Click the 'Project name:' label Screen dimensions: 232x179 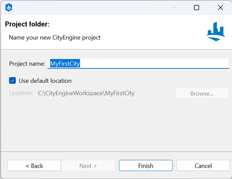point(27,64)
